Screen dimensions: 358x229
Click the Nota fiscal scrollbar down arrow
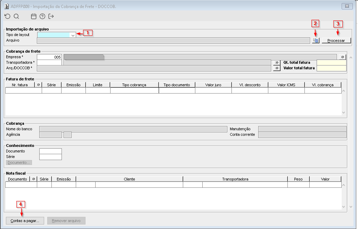click(x=344, y=207)
